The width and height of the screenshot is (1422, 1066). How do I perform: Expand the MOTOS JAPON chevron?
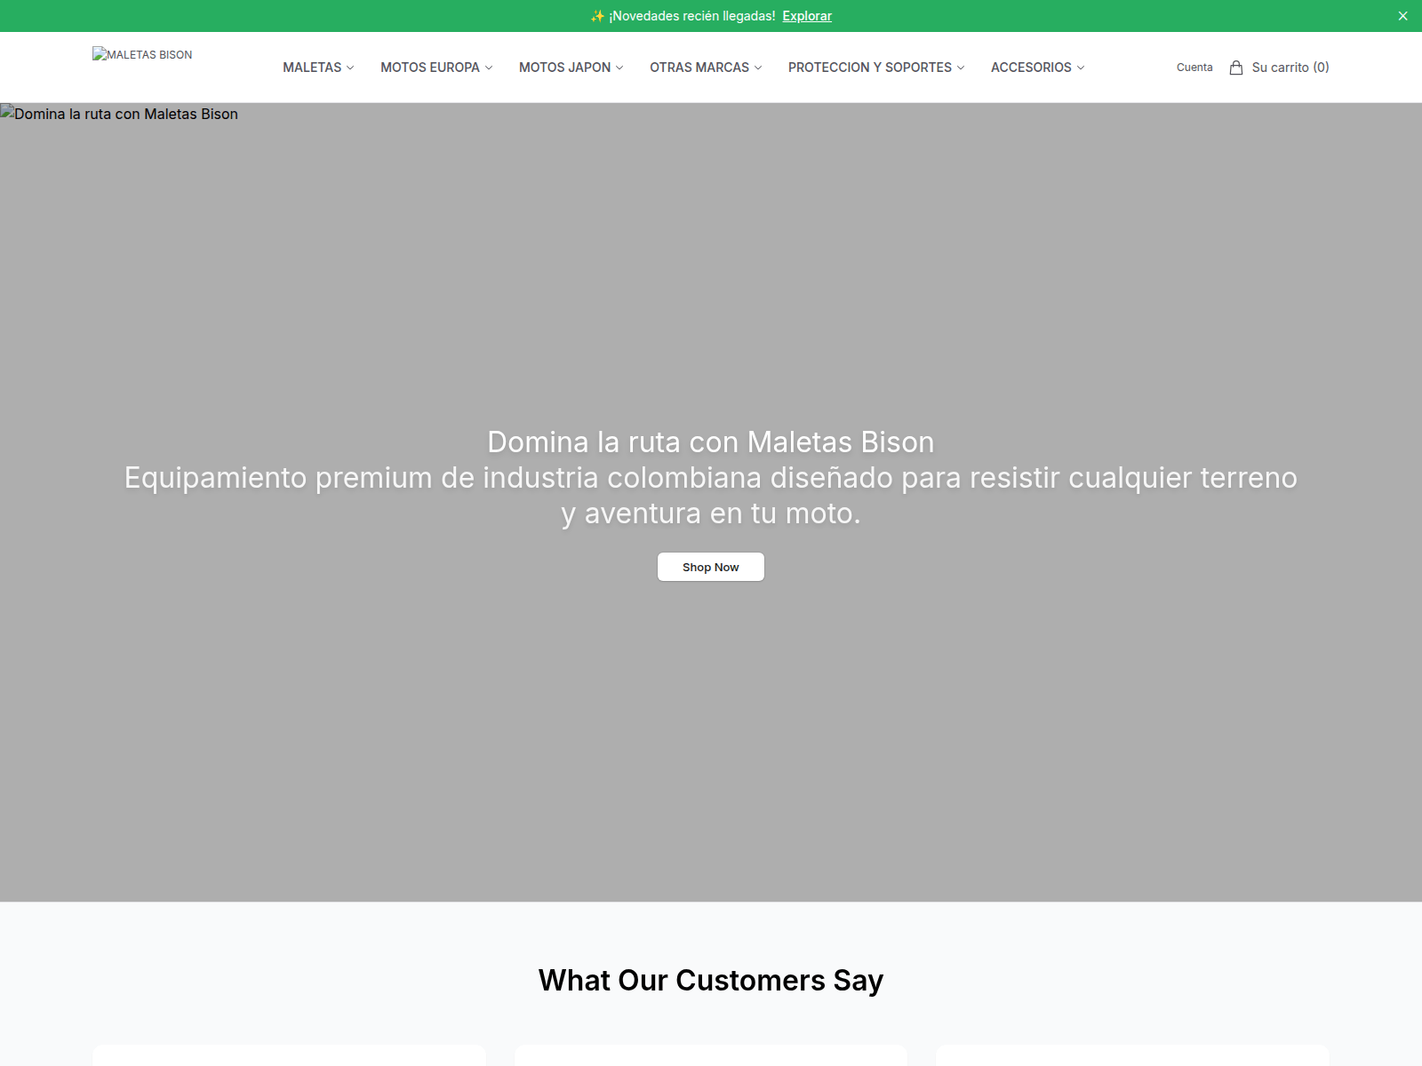click(619, 68)
